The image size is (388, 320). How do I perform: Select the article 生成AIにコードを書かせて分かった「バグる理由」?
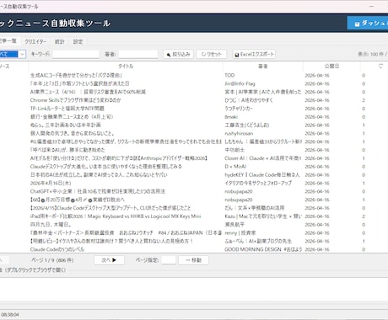point(76,75)
